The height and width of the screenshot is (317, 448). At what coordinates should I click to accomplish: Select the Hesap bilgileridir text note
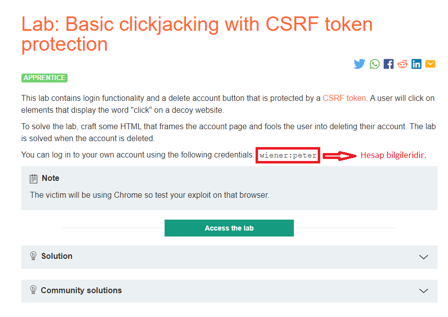click(x=393, y=155)
